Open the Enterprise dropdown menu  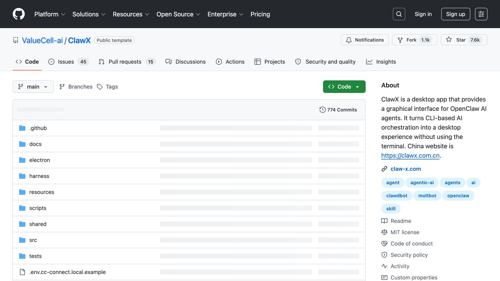pyautogui.click(x=225, y=14)
